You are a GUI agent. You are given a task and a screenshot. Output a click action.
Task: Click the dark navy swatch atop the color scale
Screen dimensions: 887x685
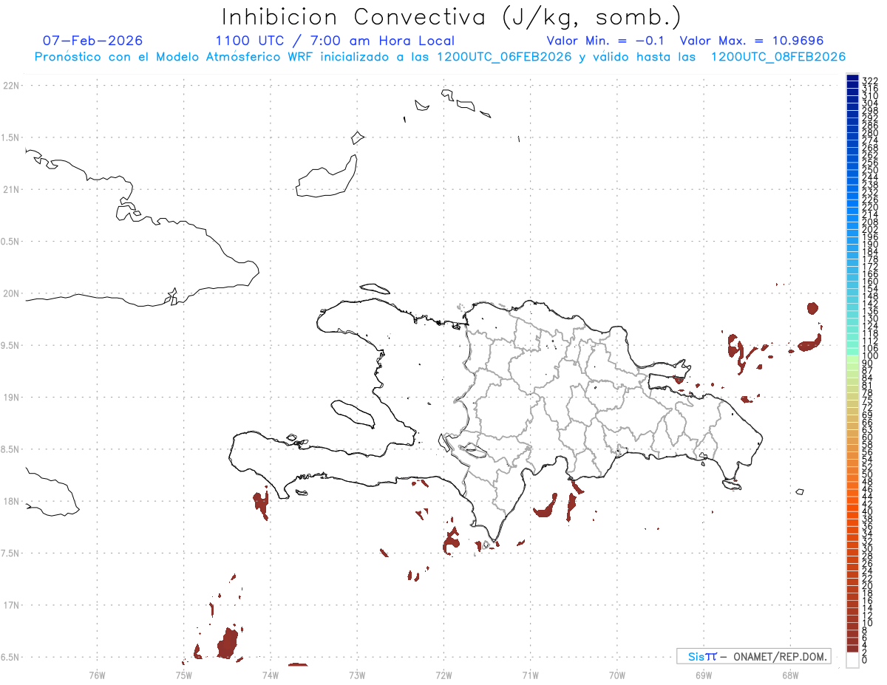click(x=852, y=78)
